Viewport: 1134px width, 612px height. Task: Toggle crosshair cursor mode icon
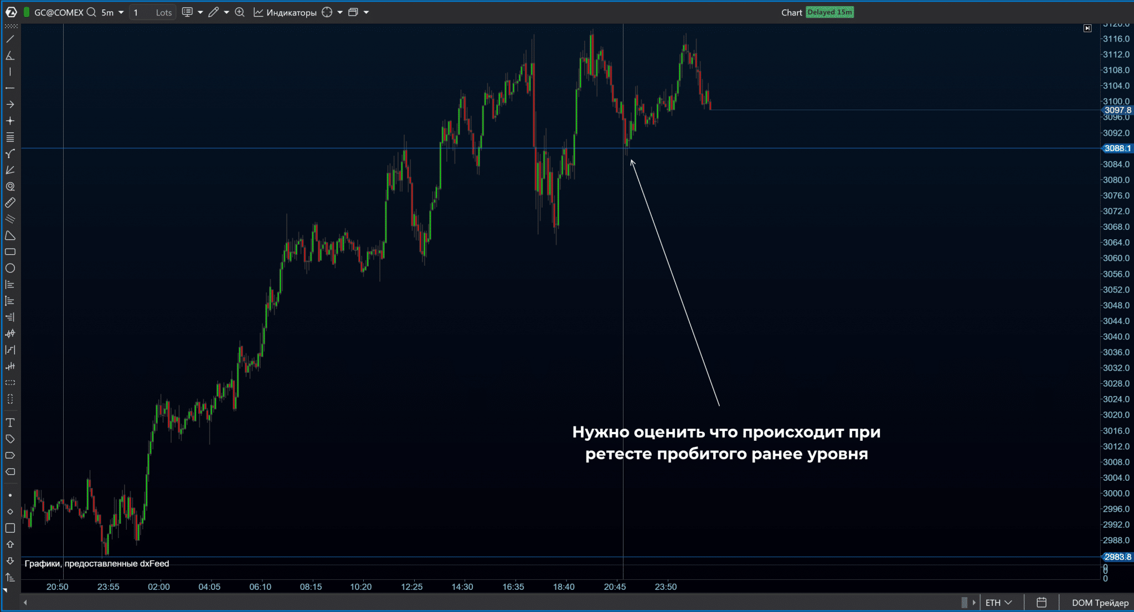click(327, 12)
